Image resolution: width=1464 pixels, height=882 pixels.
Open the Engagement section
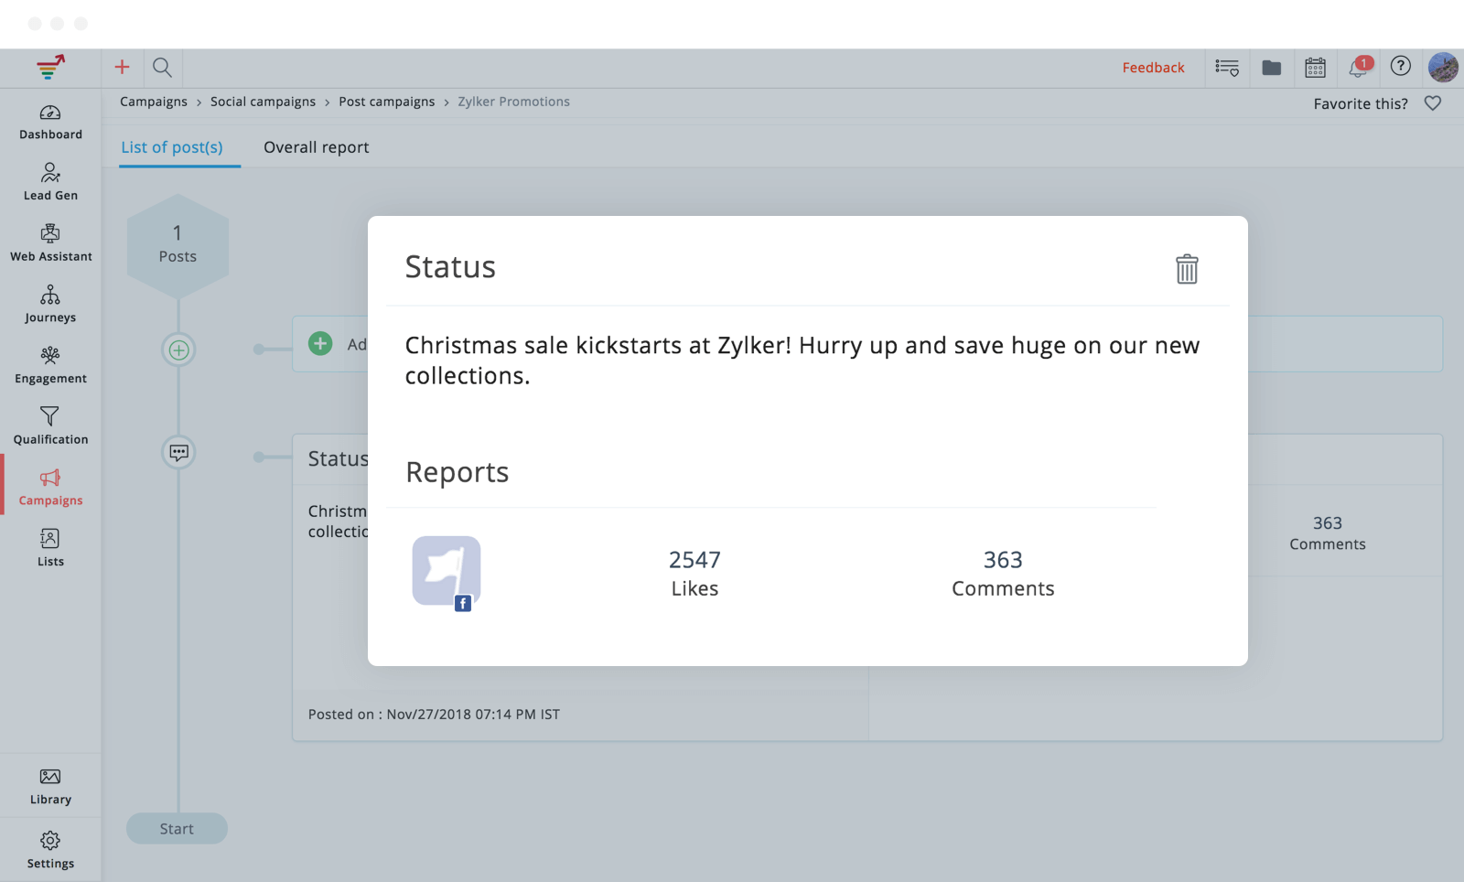50,365
